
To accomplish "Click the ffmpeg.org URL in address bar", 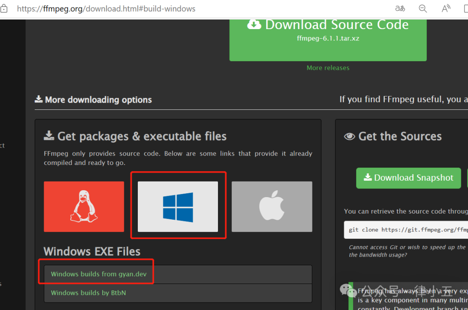I will [x=106, y=9].
